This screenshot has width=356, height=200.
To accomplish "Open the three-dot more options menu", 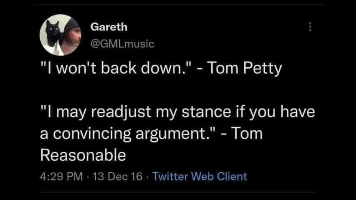I will (310, 27).
